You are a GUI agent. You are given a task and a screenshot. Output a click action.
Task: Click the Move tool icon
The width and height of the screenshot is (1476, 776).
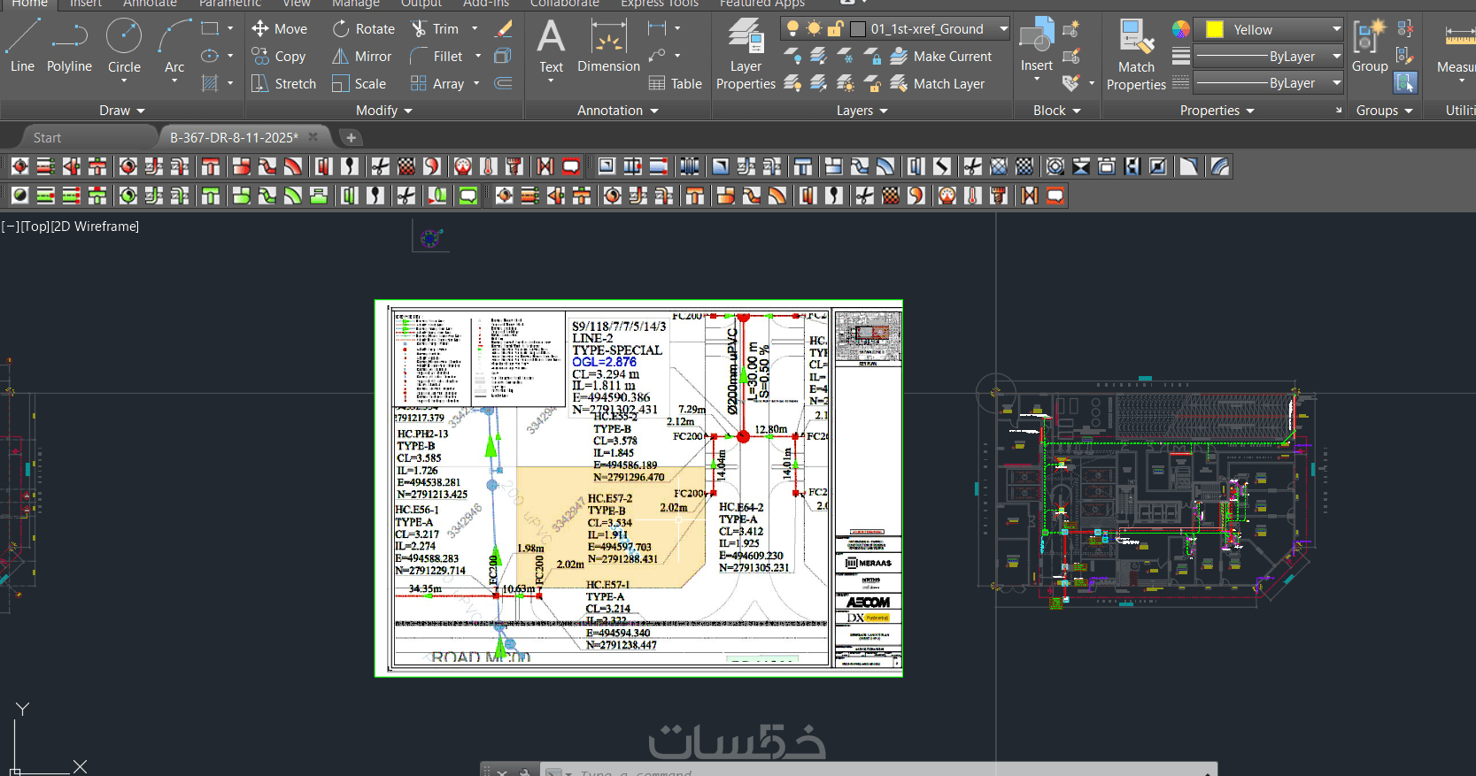click(260, 28)
